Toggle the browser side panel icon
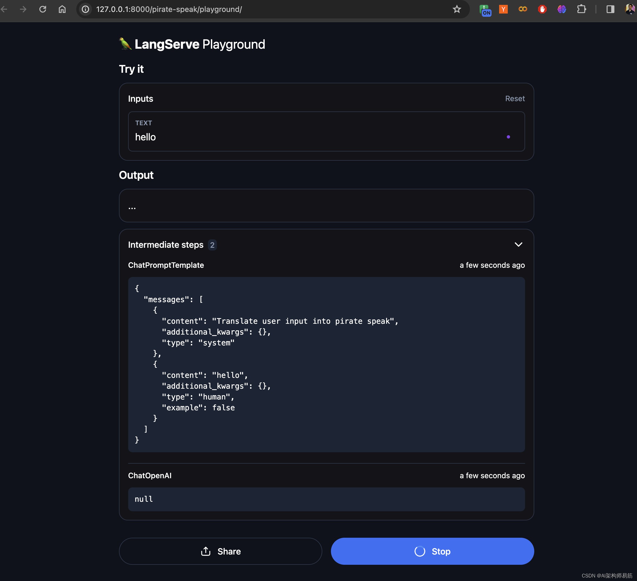Viewport: 637px width, 581px height. click(x=610, y=9)
